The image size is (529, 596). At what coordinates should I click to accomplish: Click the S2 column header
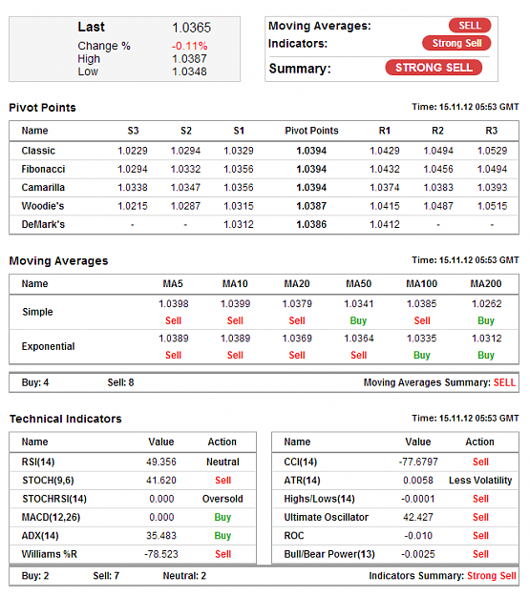pyautogui.click(x=185, y=131)
